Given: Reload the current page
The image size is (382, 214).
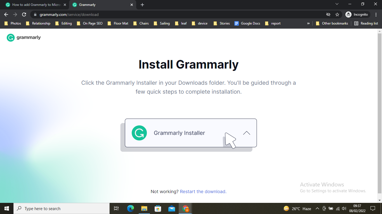Looking at the screenshot, I should click(24, 14).
